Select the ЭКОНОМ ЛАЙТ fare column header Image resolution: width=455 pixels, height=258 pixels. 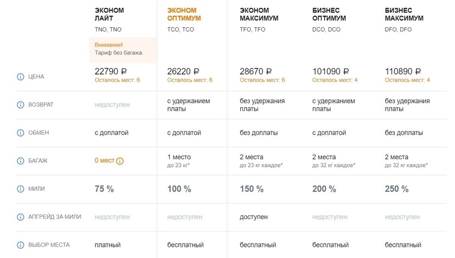click(110, 14)
